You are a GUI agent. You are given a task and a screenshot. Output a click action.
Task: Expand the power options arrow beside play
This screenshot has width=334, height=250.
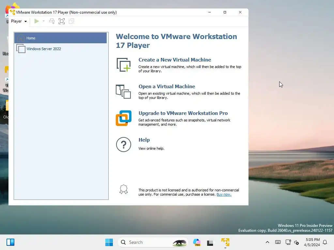tap(44, 21)
